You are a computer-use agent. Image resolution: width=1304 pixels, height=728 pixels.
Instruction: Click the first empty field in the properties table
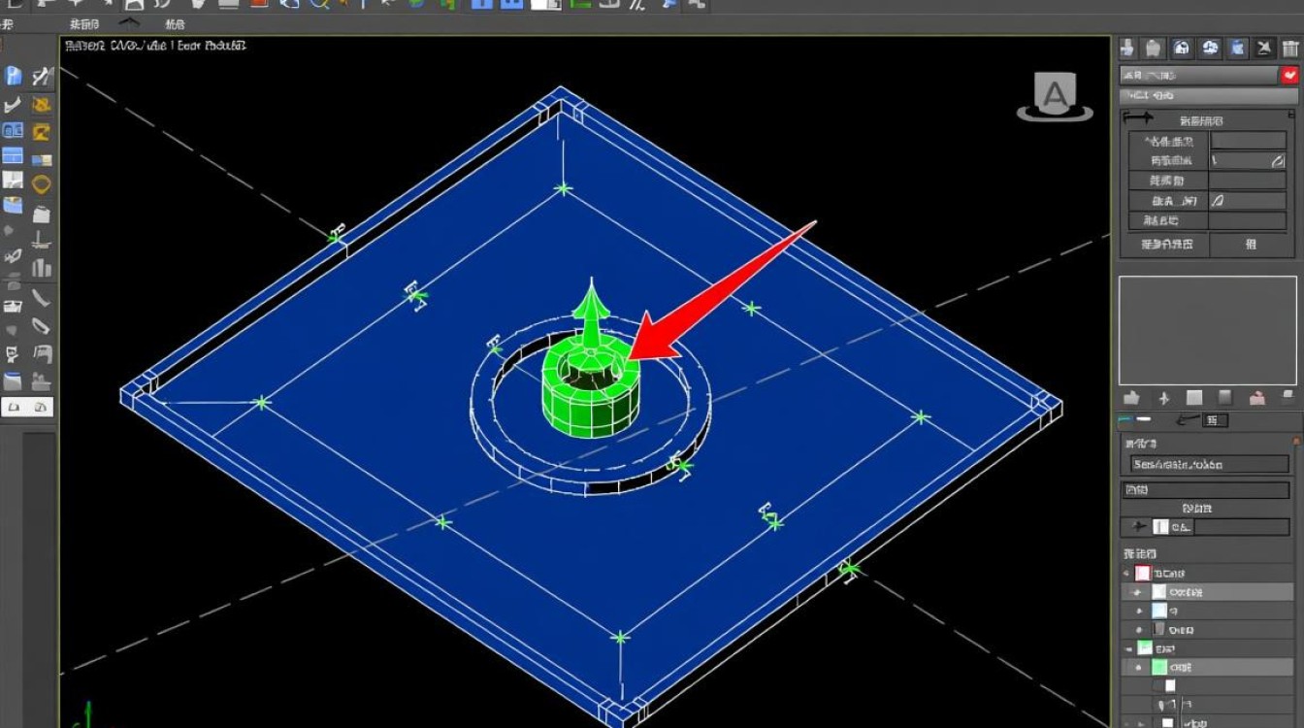click(1248, 142)
